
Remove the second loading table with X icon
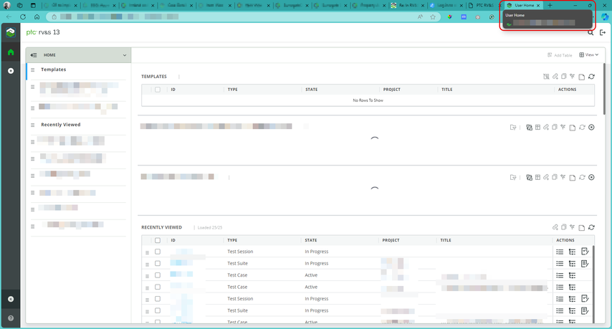pyautogui.click(x=591, y=177)
